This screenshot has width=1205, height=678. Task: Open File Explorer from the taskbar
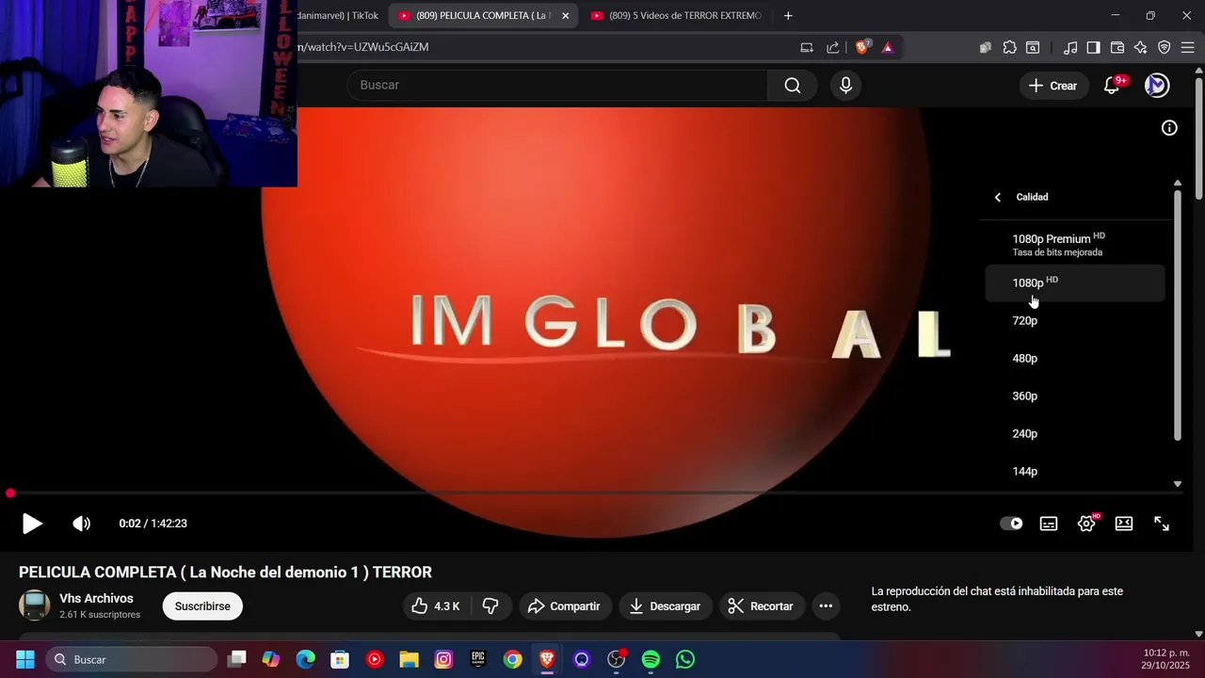pyautogui.click(x=409, y=659)
